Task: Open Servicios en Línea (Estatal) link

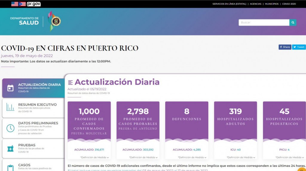Action: [229, 4]
